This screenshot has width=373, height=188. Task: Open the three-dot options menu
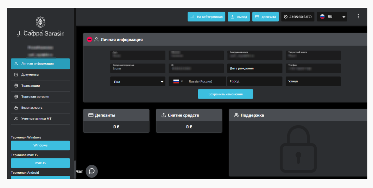358,16
